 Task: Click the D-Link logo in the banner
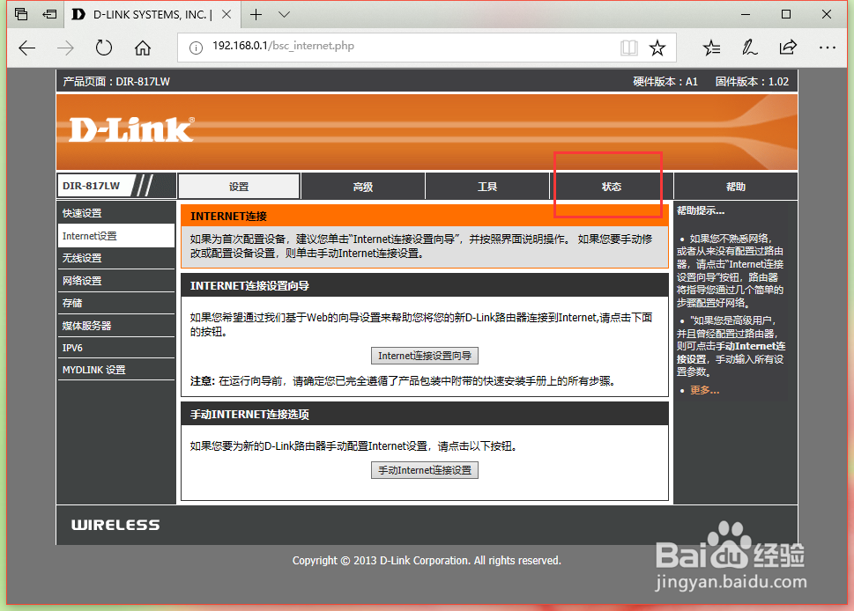pos(131,130)
